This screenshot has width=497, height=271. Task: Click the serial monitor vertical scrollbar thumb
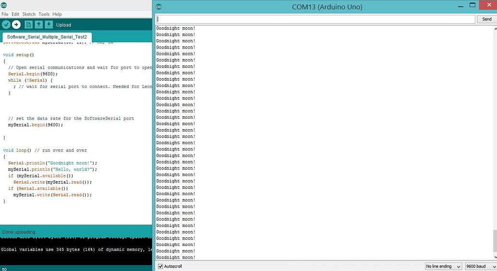(495, 242)
